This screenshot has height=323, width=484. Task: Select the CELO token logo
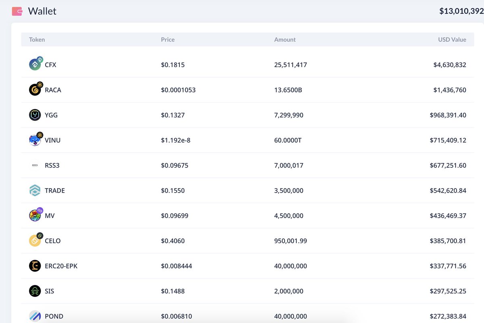(x=35, y=241)
